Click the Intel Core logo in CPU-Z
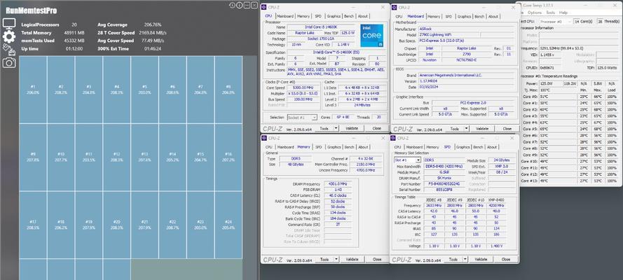This screenshot has height=280, width=623. tap(372, 35)
